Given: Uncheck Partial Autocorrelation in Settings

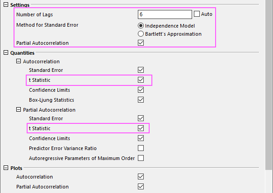Looking at the screenshot, I should click(141, 43).
